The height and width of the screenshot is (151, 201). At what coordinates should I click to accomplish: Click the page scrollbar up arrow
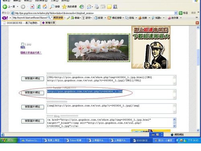click(198, 28)
